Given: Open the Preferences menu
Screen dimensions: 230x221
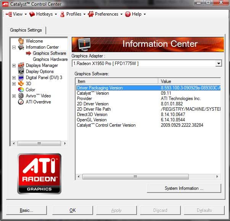Looking at the screenshot, I should 105,14.
